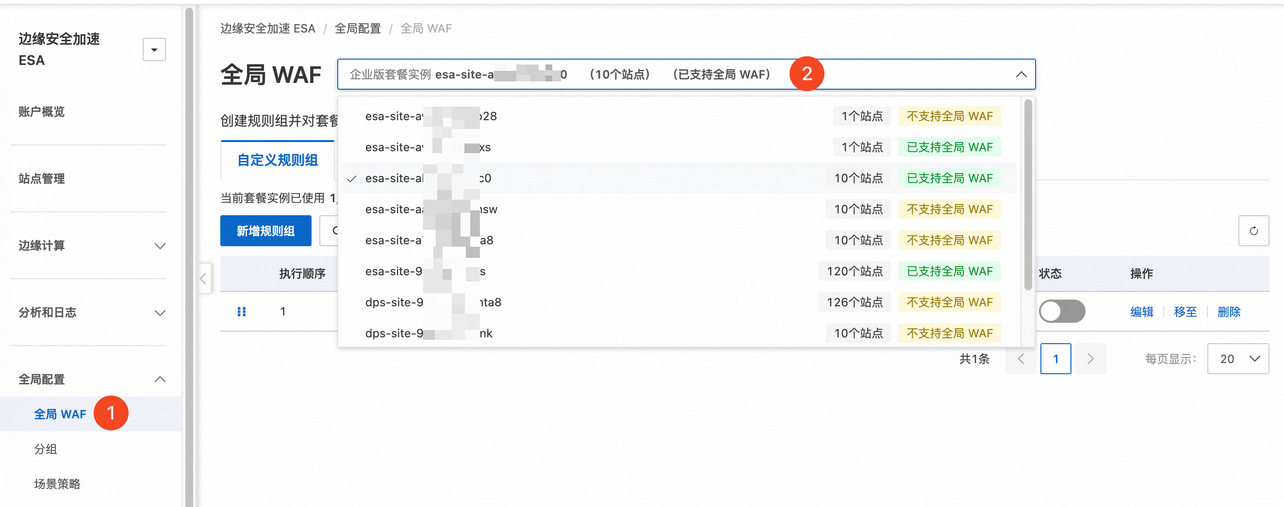Open 场景策略 under 全局配置
This screenshot has width=1284, height=507.
[x=57, y=484]
